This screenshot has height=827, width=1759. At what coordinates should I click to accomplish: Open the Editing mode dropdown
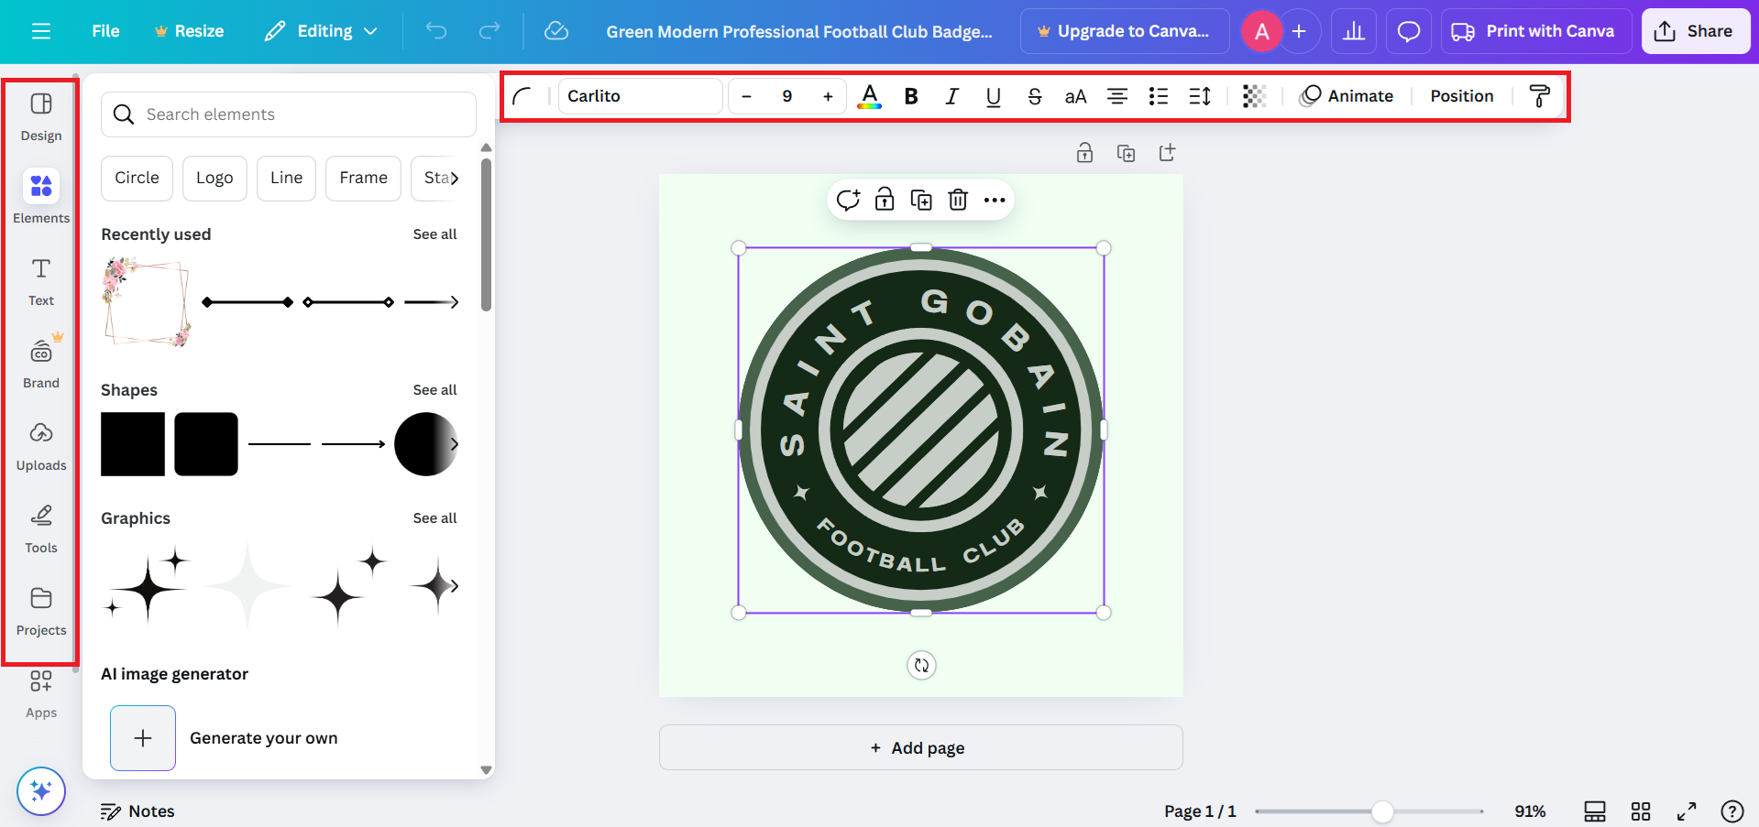321,31
